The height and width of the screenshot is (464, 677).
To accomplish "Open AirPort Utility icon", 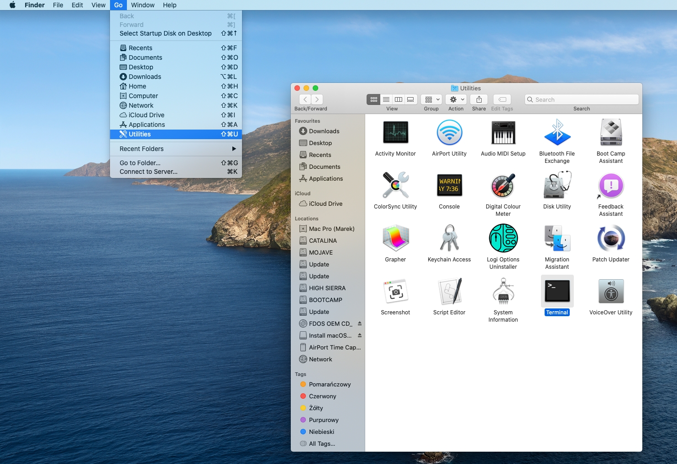I will click(x=449, y=132).
